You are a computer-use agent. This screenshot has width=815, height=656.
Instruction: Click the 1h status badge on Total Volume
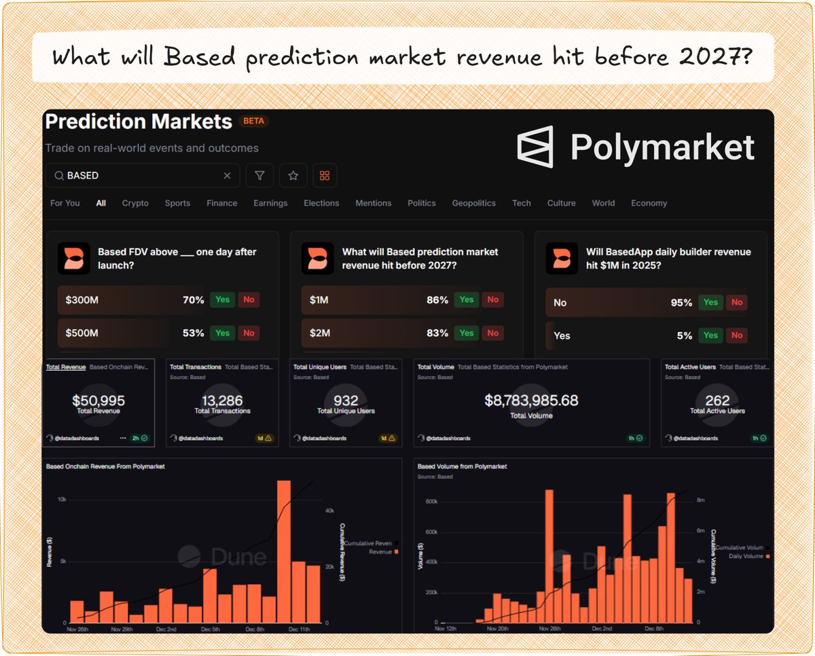pyautogui.click(x=635, y=439)
